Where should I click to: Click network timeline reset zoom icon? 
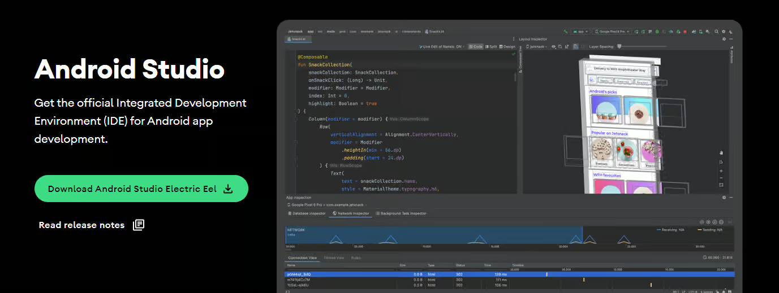coord(715,222)
